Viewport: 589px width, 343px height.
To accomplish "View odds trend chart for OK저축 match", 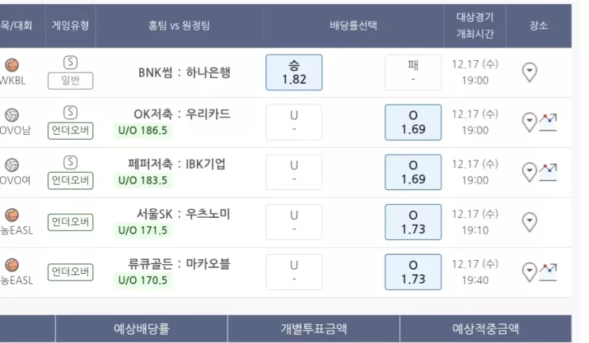I will click(548, 122).
